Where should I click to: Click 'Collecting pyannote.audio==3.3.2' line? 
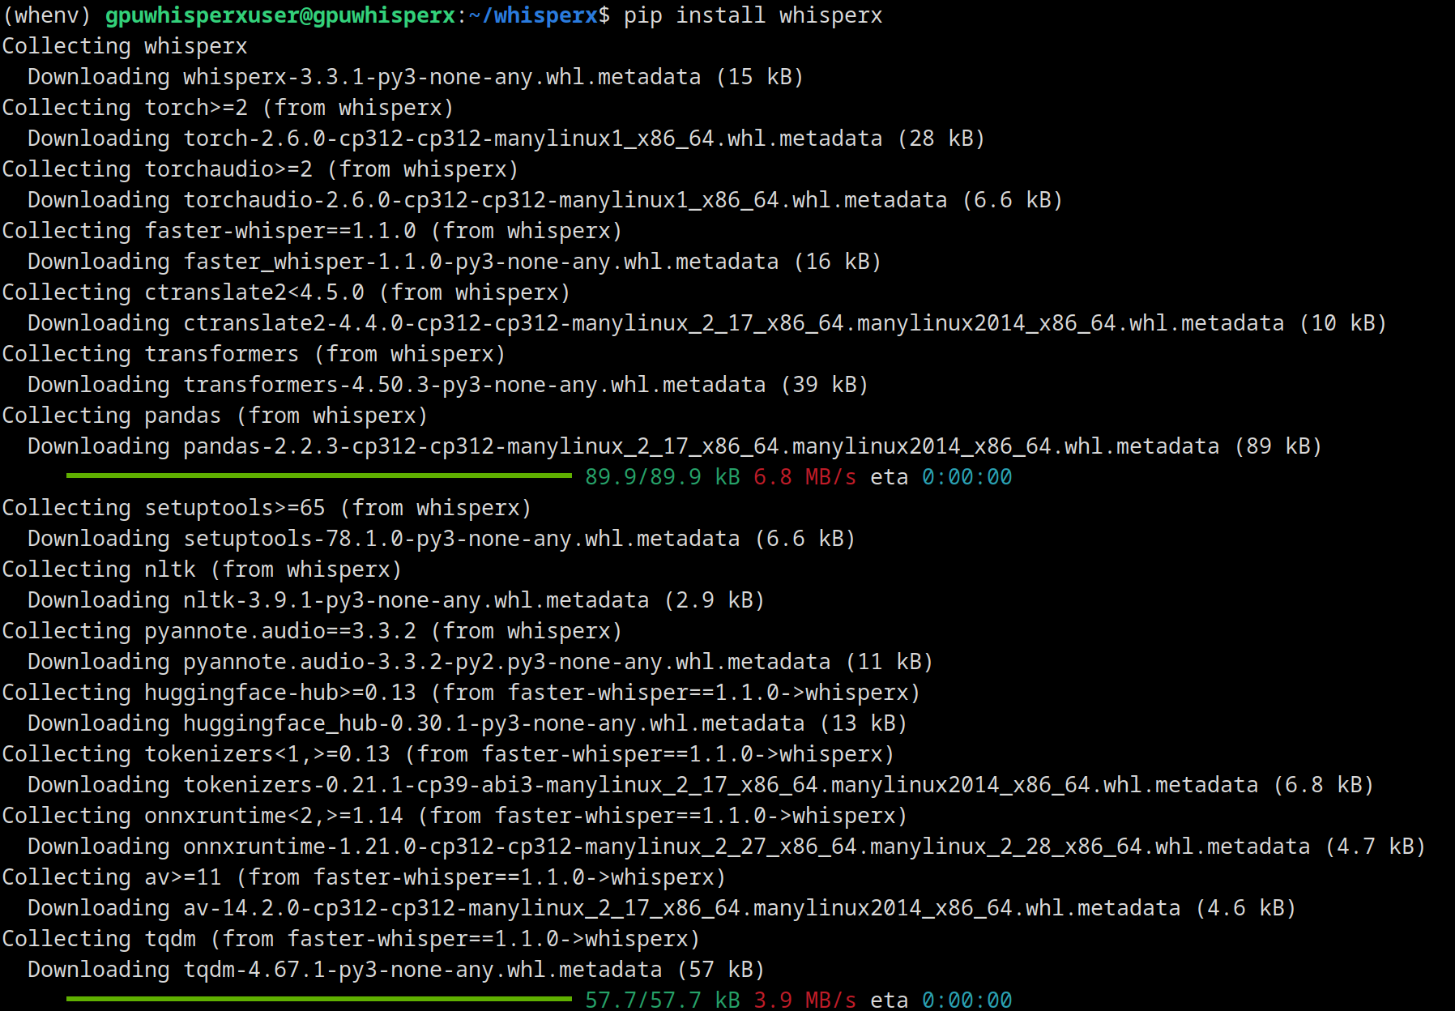(312, 631)
